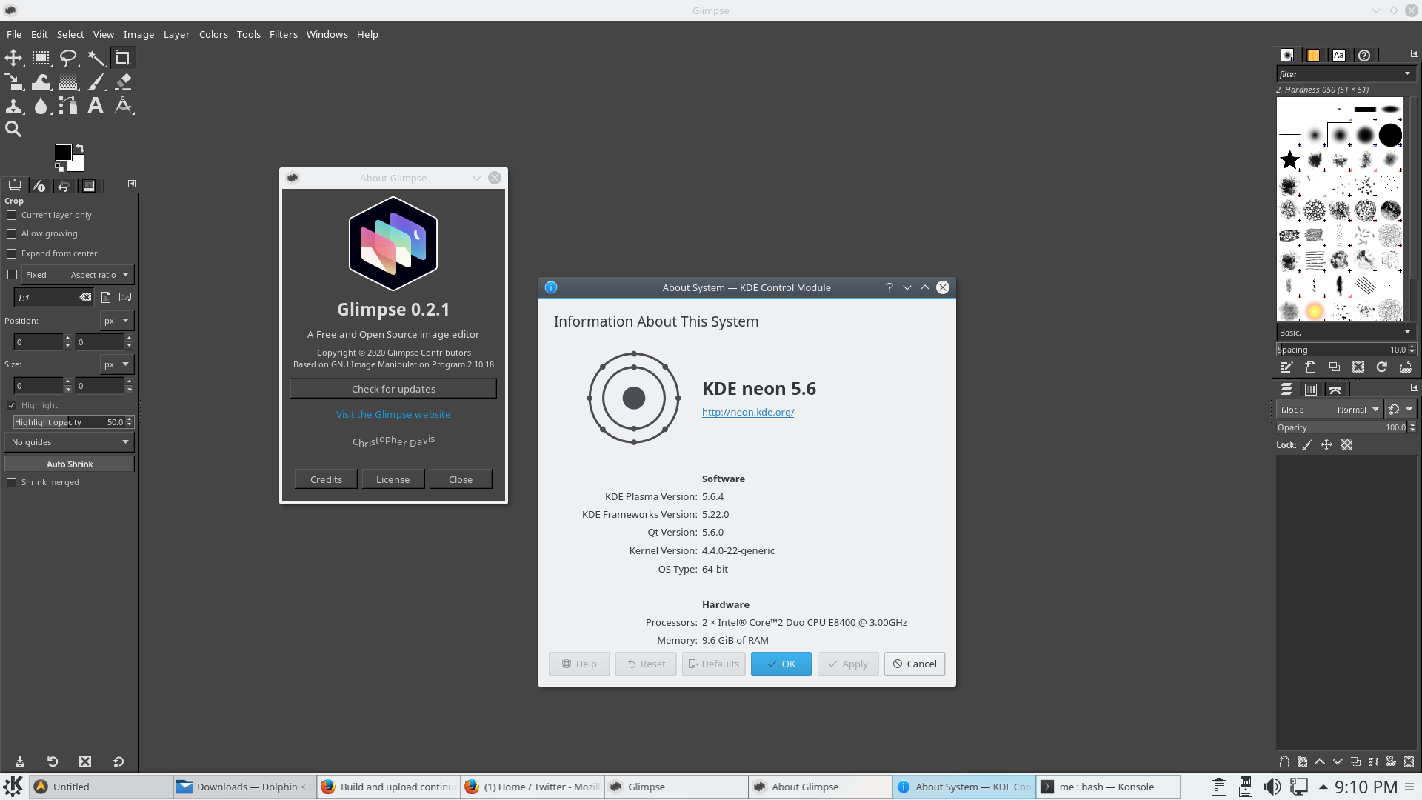This screenshot has height=800, width=1422.
Task: Select the Zoom magnifier tool
Action: [13, 129]
